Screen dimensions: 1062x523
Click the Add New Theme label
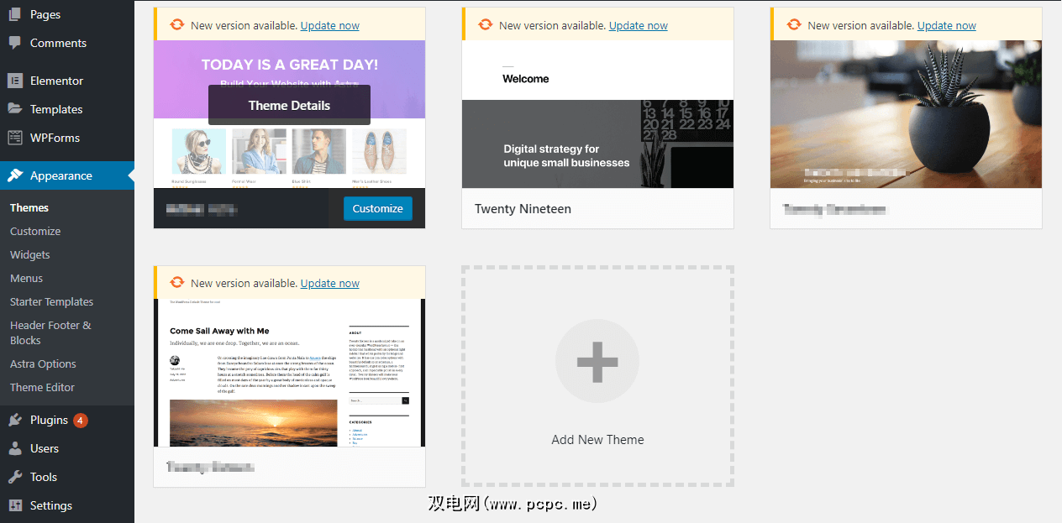pyautogui.click(x=597, y=440)
